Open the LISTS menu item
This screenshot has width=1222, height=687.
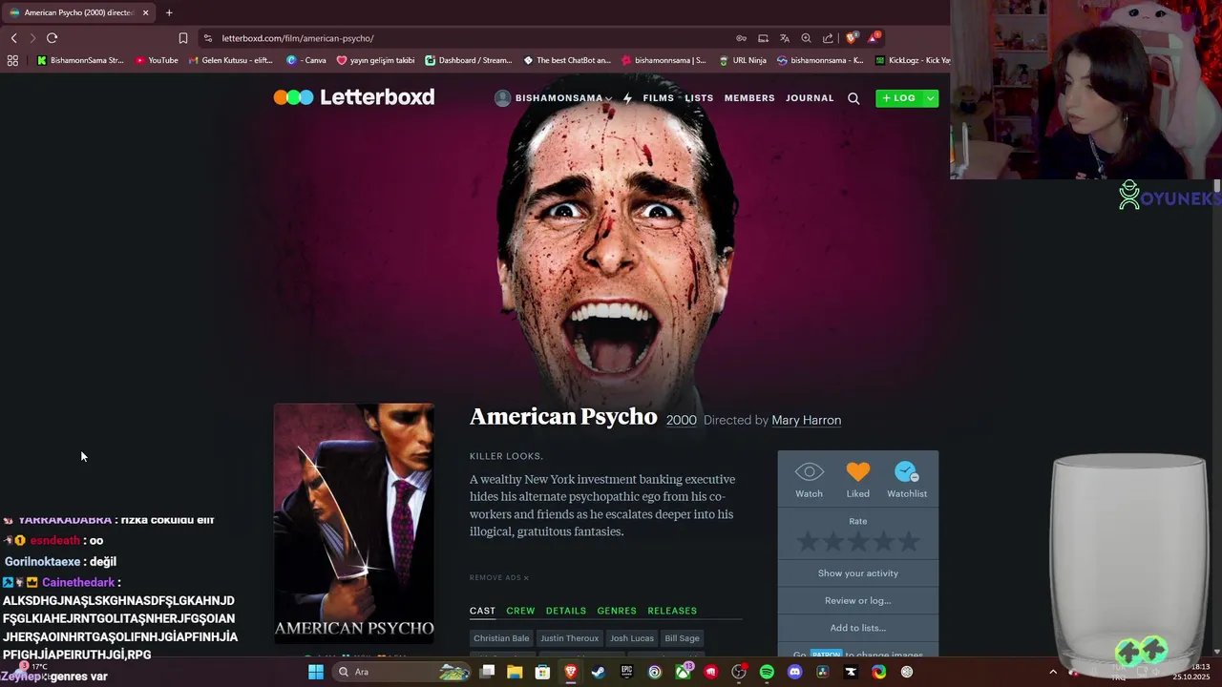pyautogui.click(x=699, y=98)
